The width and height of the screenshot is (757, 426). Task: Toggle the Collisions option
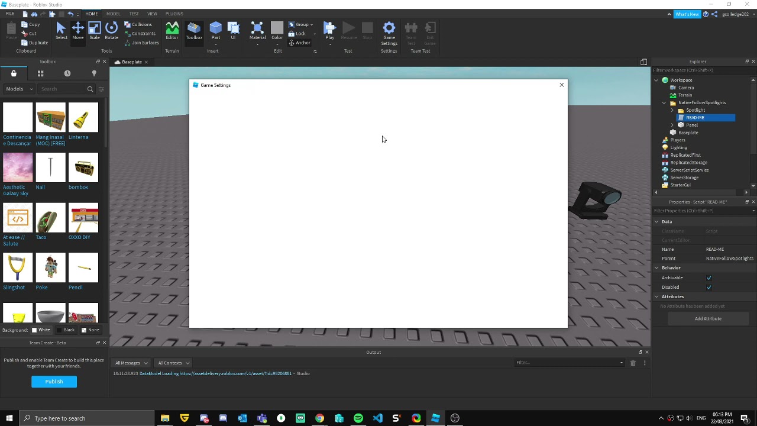138,25
